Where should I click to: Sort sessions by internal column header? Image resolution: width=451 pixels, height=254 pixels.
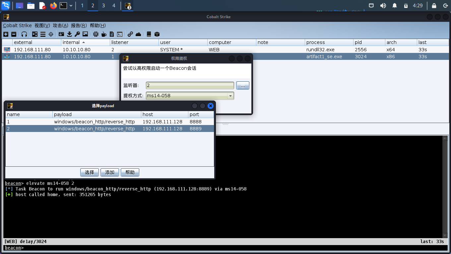(86, 42)
